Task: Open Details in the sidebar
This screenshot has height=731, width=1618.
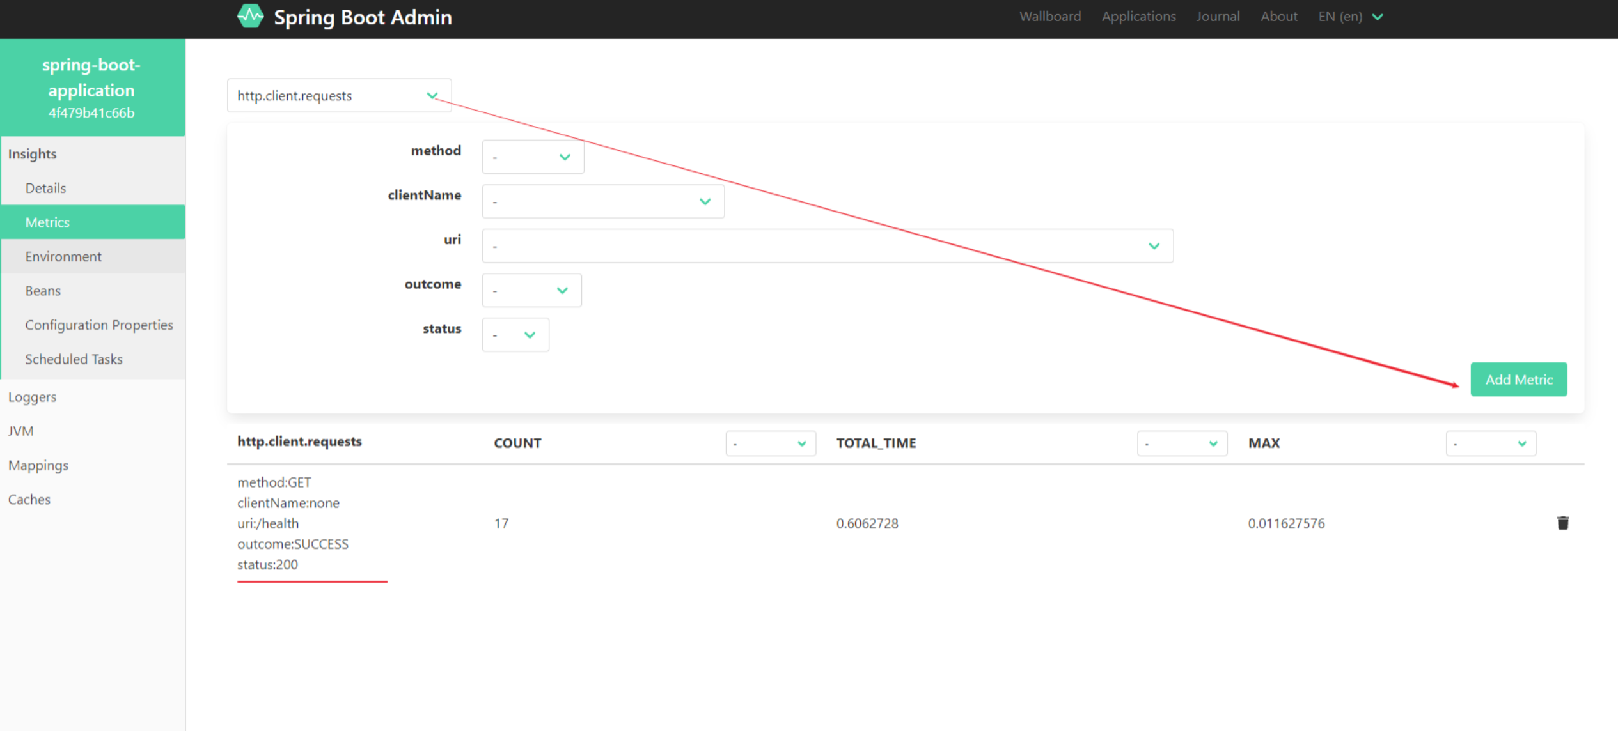Action: coord(93,188)
